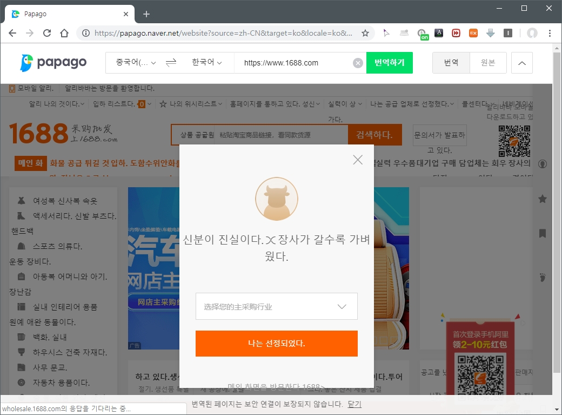The height and width of the screenshot is (415, 562).
Task: Open '스포츠 의류다' category
Action: (x=57, y=246)
